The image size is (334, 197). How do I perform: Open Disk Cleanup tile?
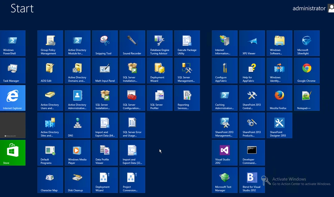(78, 180)
